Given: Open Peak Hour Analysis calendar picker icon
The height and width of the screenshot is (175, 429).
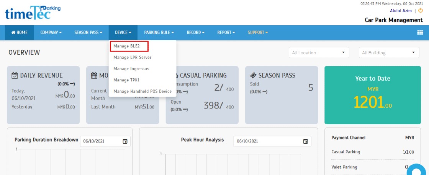Looking at the screenshot, I should point(306,141).
